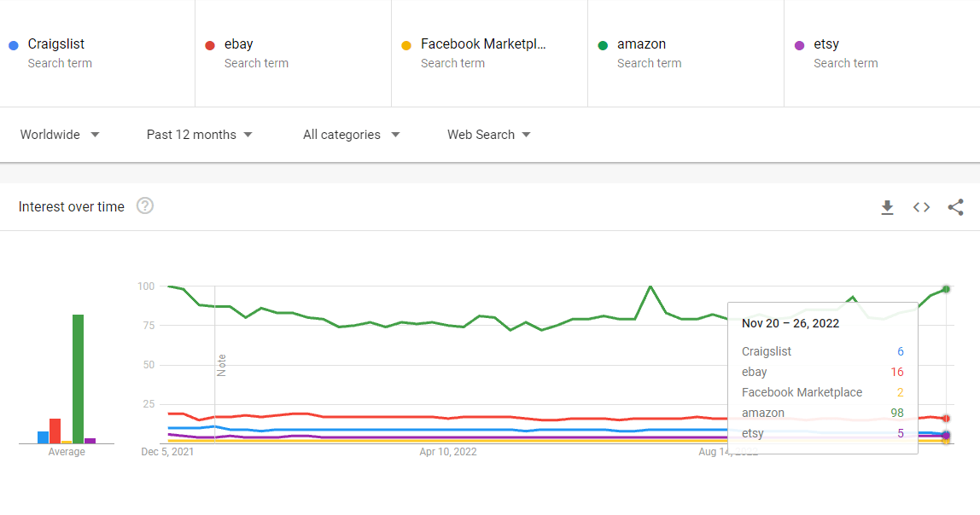The image size is (980, 515).
Task: Click the Craigslist value 6 in tooltip
Action: (900, 351)
